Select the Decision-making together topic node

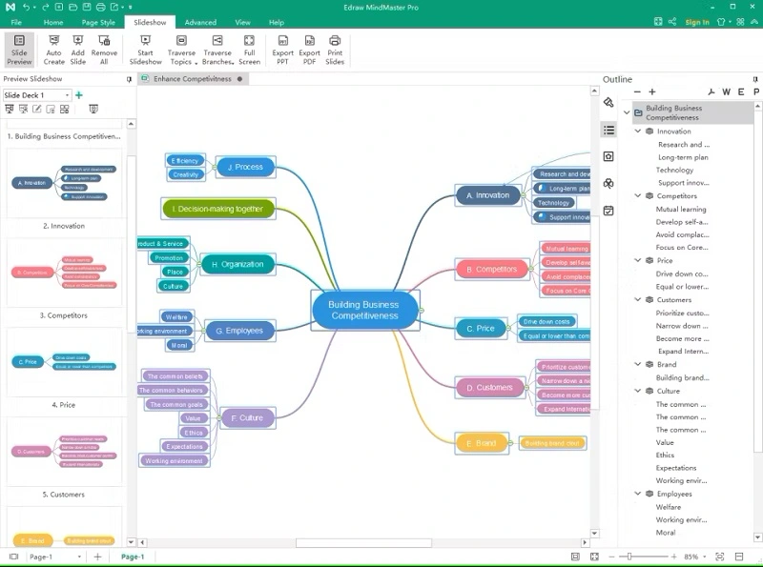[x=218, y=209]
